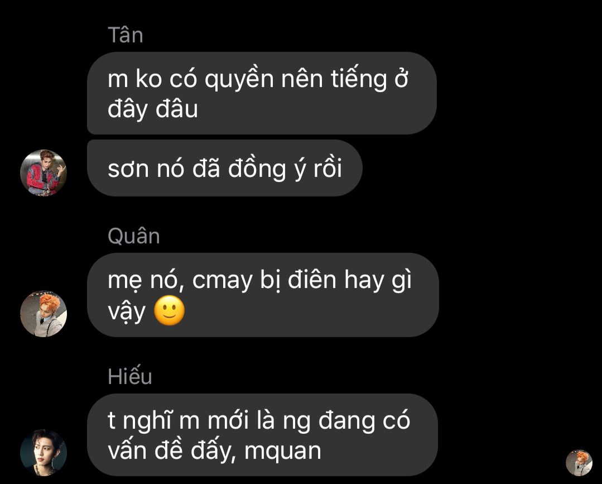This screenshot has width=602, height=484.
Task: Select message 'm ko có quyền nên tiếng'
Action: (262, 93)
